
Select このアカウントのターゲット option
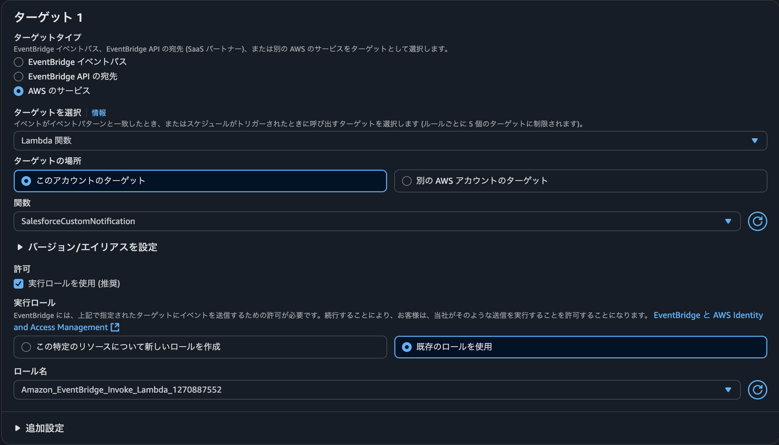(27, 181)
